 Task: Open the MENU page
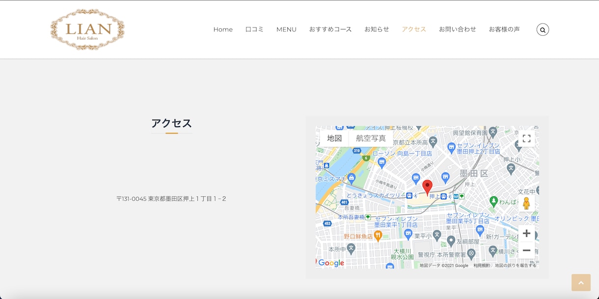(x=286, y=29)
